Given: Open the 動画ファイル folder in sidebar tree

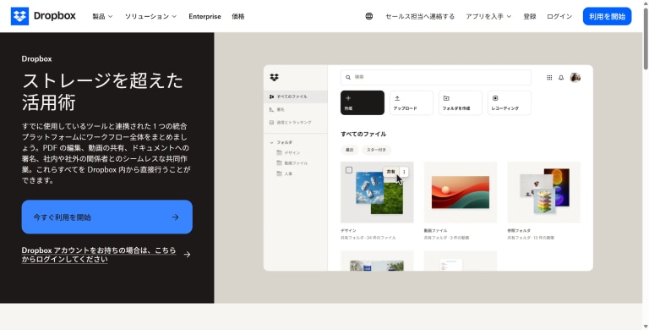Looking at the screenshot, I should point(292,163).
